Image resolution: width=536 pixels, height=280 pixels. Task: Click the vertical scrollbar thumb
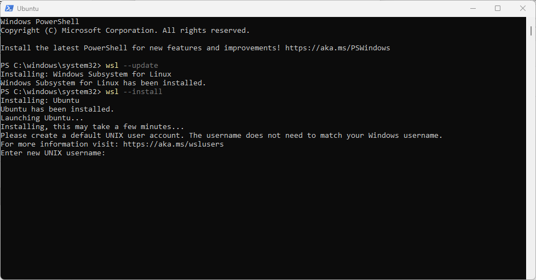[531, 31]
